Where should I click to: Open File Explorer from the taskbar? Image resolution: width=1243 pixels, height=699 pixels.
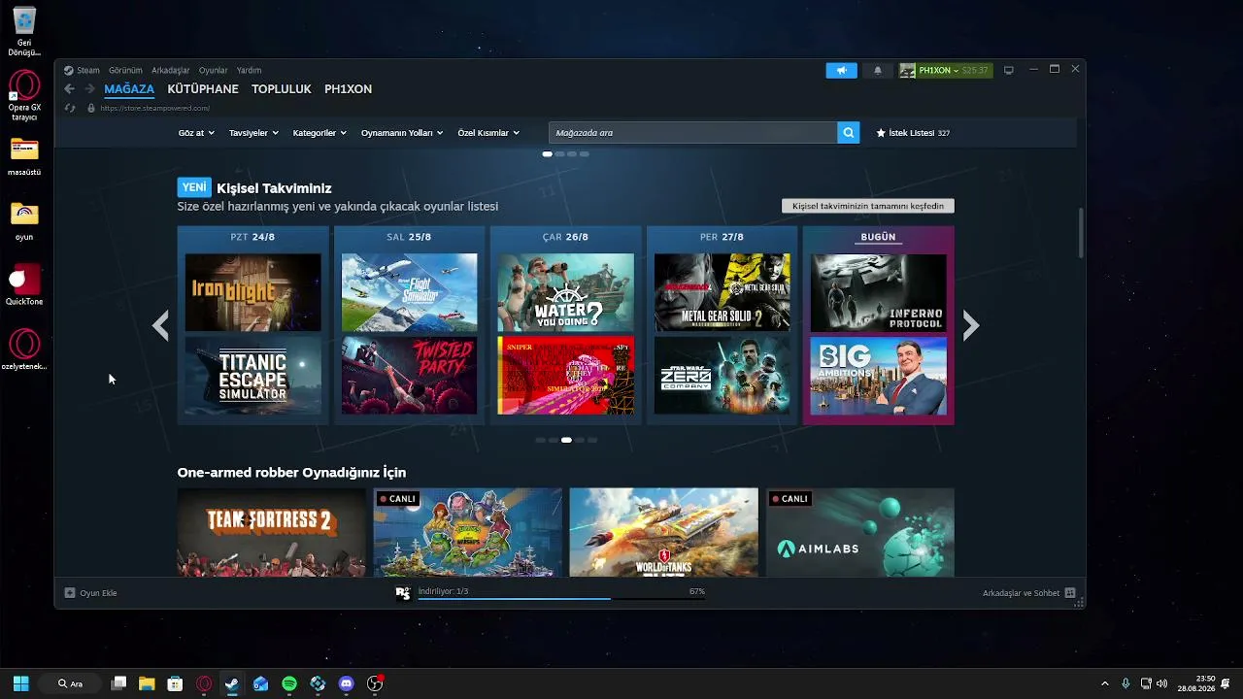pyautogui.click(x=147, y=683)
